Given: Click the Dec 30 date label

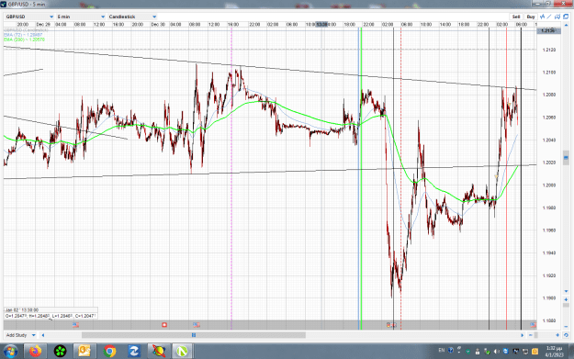Looking at the screenshot, I should (158, 24).
